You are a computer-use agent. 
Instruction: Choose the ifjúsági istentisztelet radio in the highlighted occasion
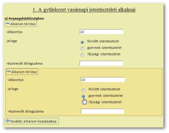pyautogui.click(x=83, y=103)
